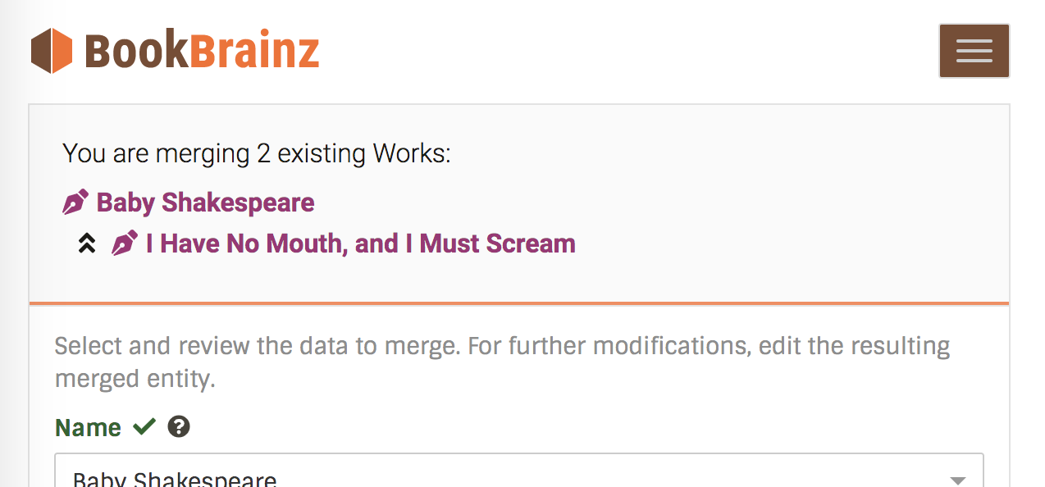The height and width of the screenshot is (487, 1045).
Task: Click the double chevron up icon
Action: (87, 243)
